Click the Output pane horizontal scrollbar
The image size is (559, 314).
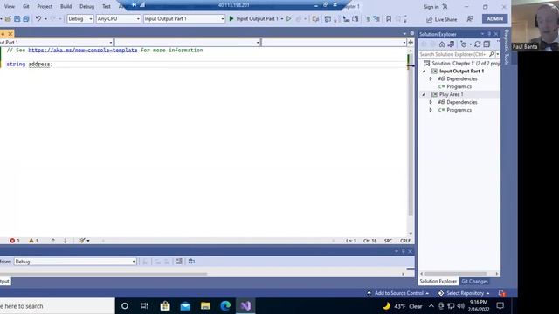[103, 274]
